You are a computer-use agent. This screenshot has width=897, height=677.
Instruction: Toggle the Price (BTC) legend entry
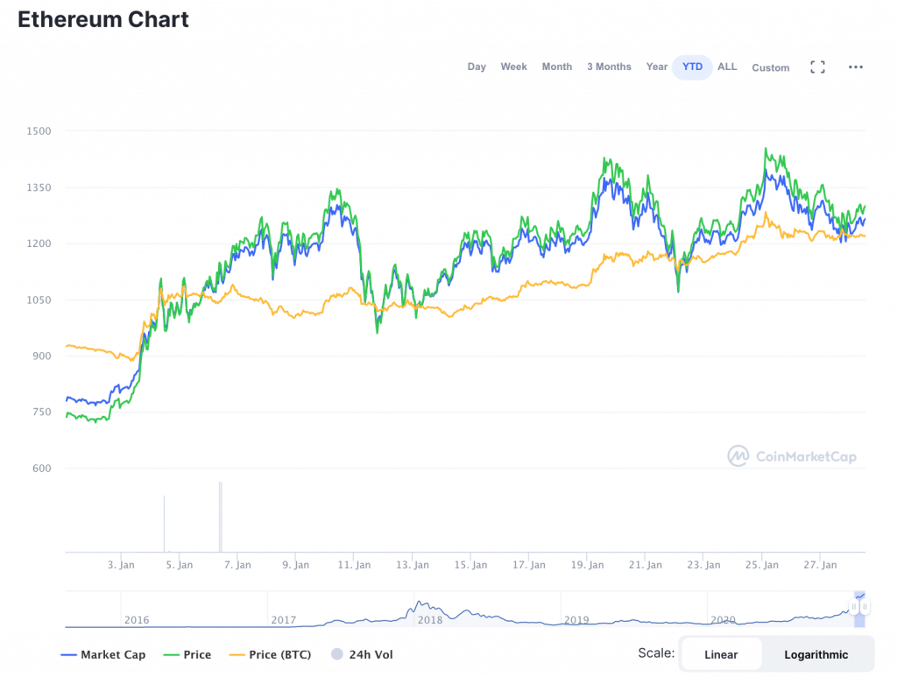[269, 654]
